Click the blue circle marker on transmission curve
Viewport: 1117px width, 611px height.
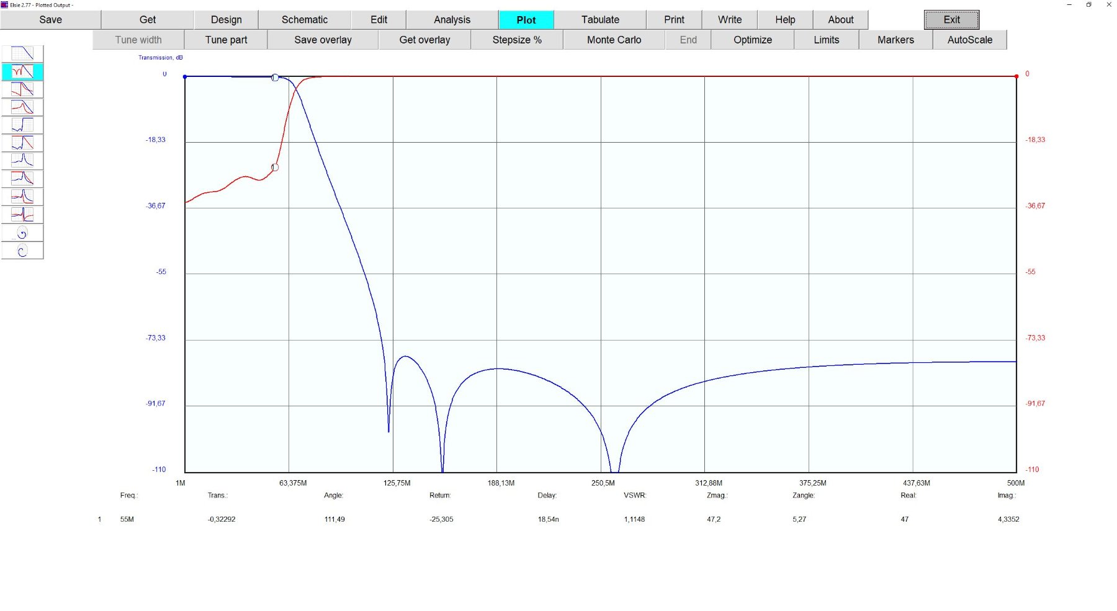(275, 78)
